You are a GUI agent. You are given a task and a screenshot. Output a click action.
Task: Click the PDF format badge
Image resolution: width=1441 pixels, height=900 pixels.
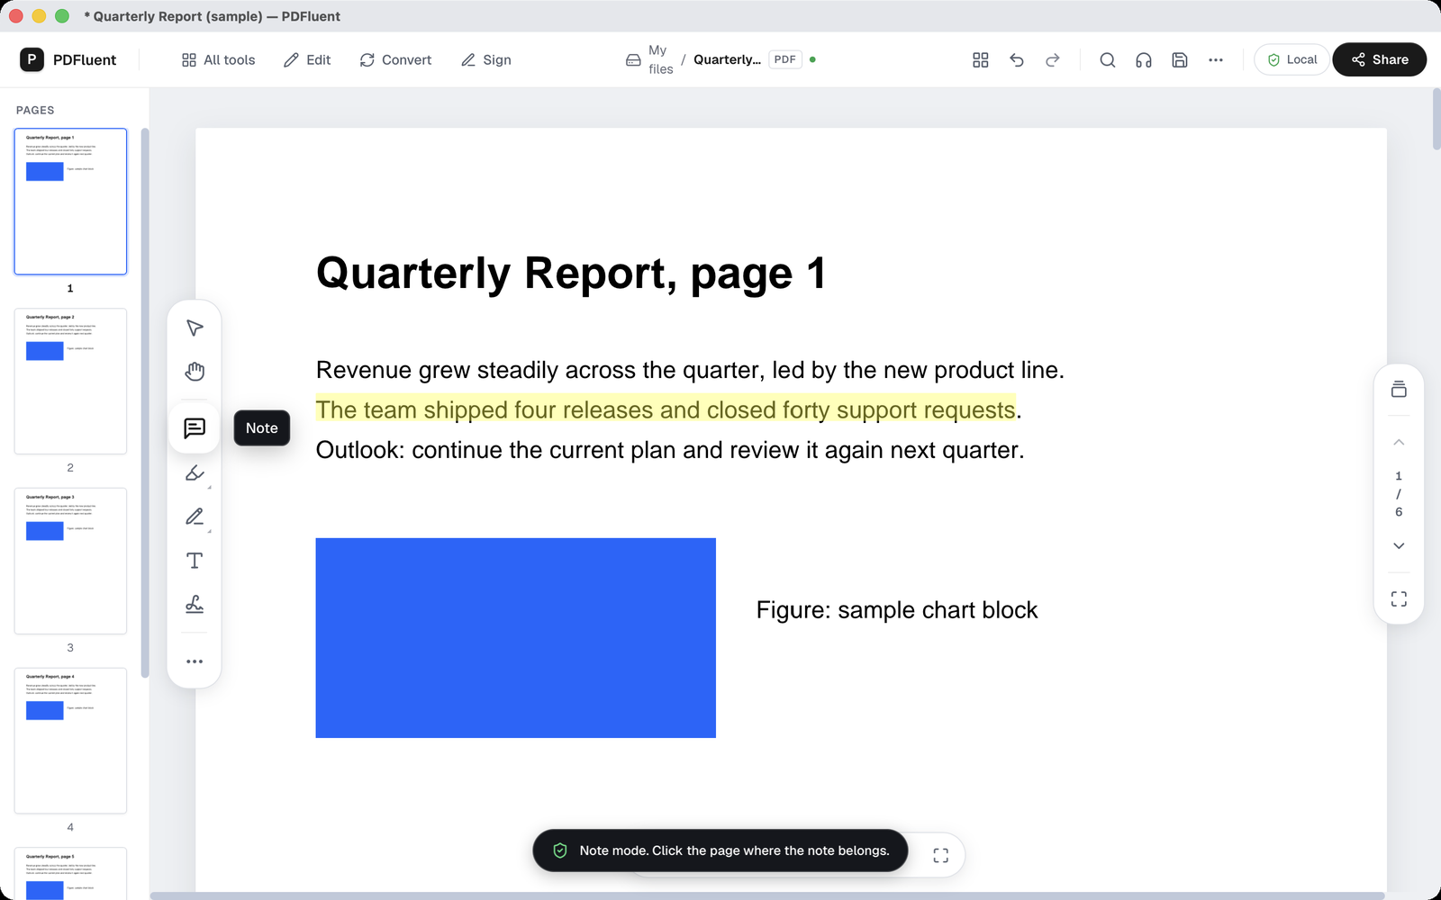(x=785, y=59)
